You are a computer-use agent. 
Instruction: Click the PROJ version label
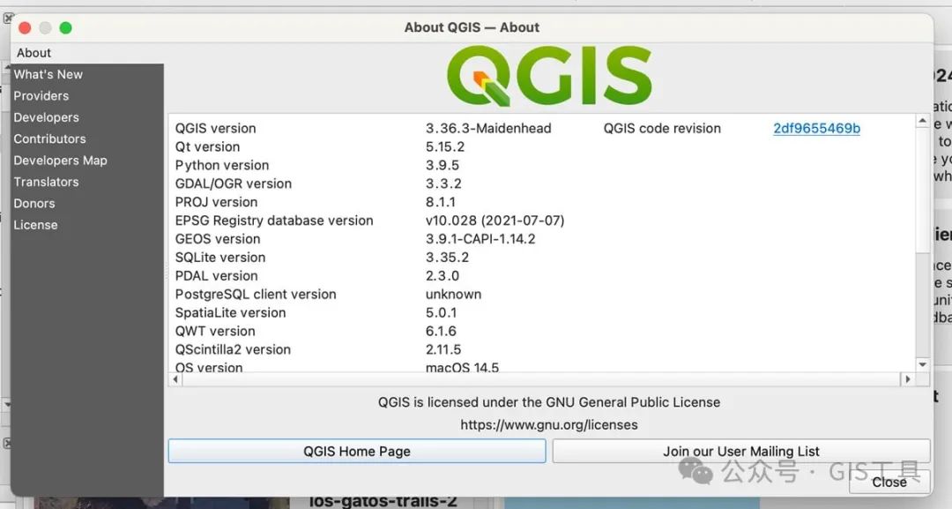216,202
